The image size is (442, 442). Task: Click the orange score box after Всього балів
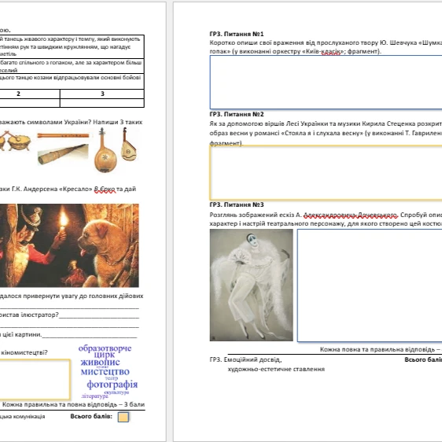point(123,417)
